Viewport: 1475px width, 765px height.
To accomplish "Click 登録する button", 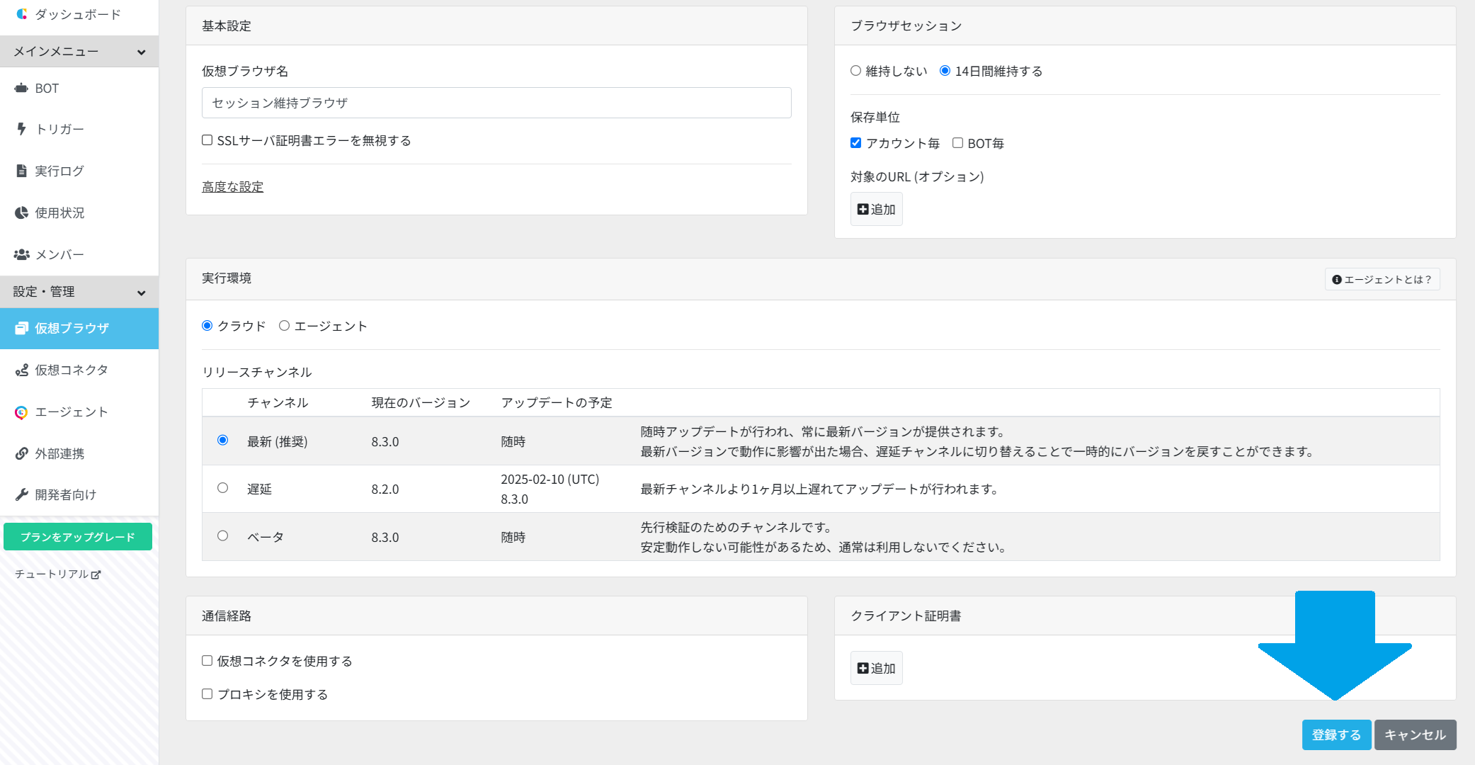I will point(1336,735).
